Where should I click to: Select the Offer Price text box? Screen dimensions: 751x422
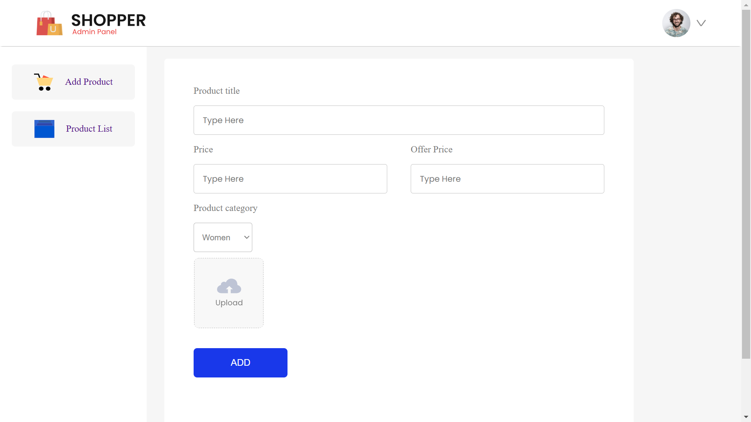pos(507,179)
